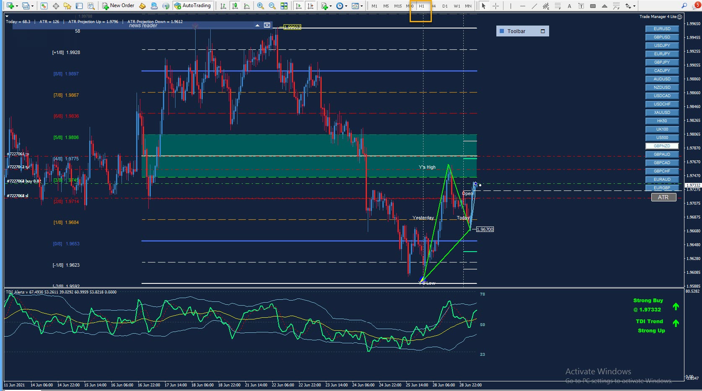Expand the indicators dropdown arrow

pyautogui.click(x=331, y=6)
